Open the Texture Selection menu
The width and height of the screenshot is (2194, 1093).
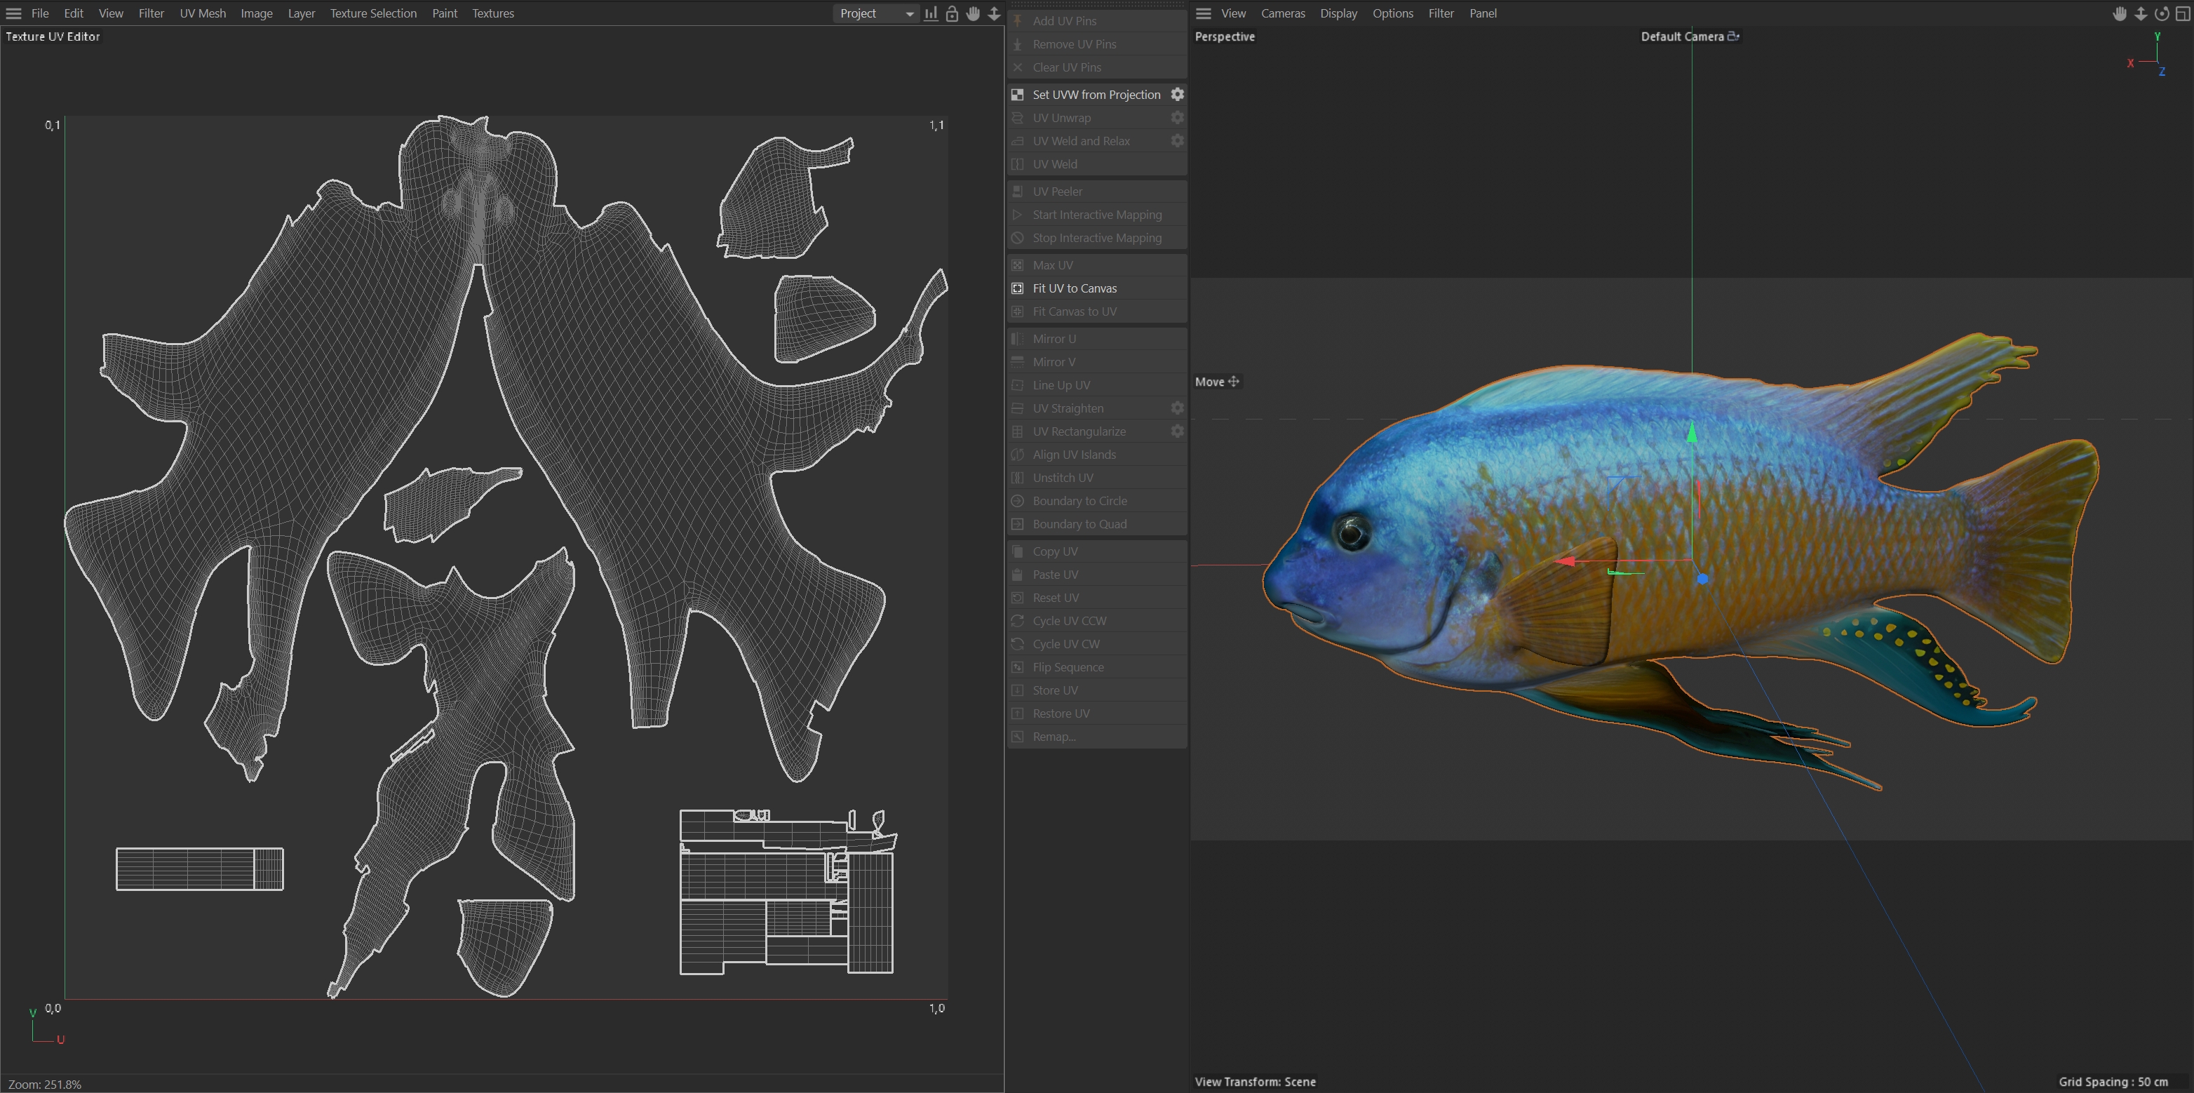(373, 13)
